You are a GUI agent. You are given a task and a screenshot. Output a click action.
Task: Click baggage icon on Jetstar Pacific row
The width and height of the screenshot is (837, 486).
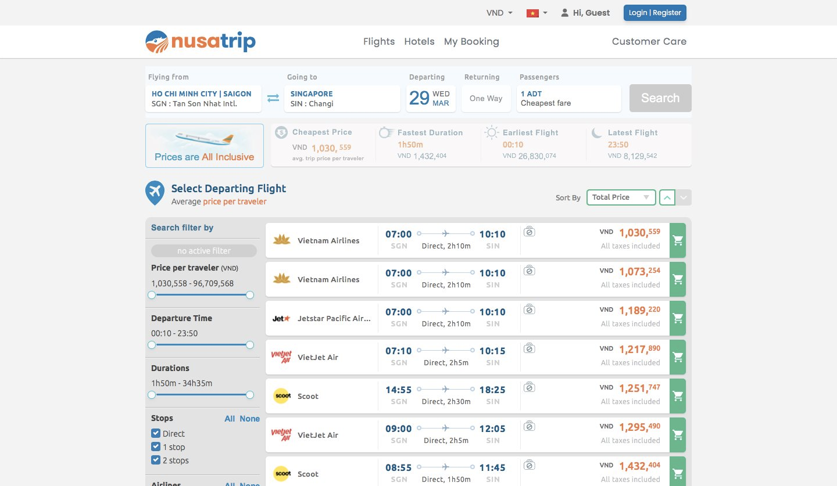tap(529, 309)
